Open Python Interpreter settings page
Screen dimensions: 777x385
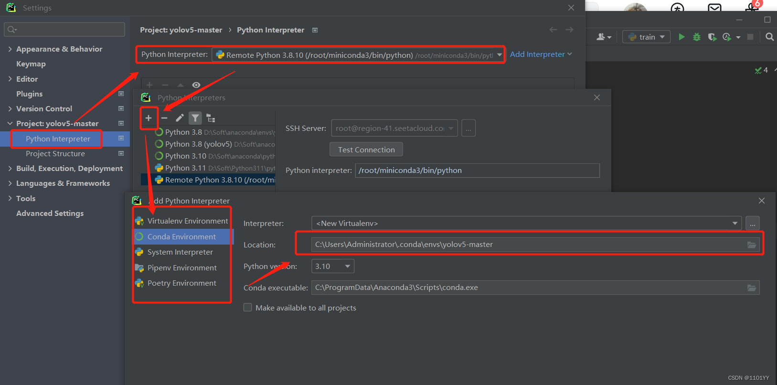coord(58,139)
